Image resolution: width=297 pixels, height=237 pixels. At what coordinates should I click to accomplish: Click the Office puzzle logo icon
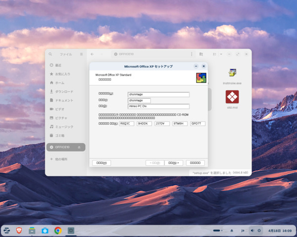tap(201, 78)
